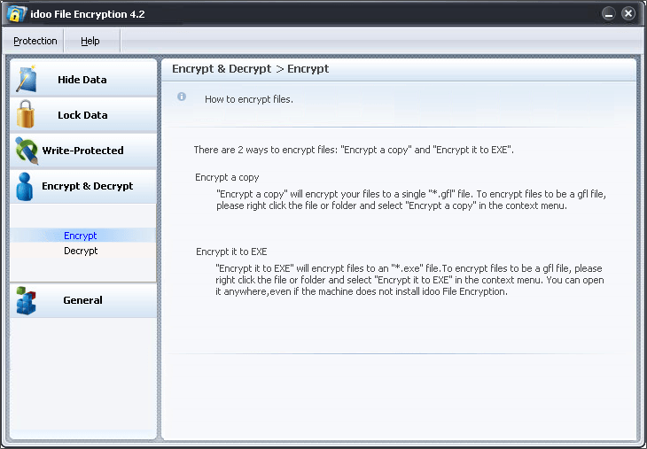Click the Write-Protected pencil icon

(27, 151)
